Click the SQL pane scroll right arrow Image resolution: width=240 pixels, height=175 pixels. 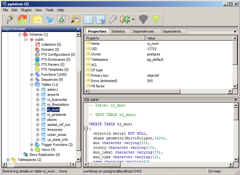tap(231, 165)
